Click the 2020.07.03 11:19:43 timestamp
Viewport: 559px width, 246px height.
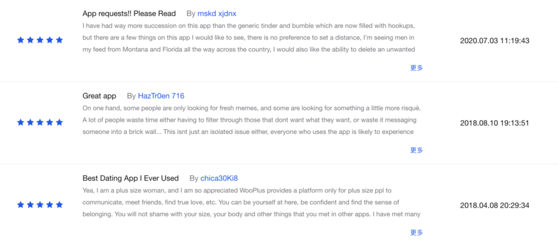click(495, 41)
